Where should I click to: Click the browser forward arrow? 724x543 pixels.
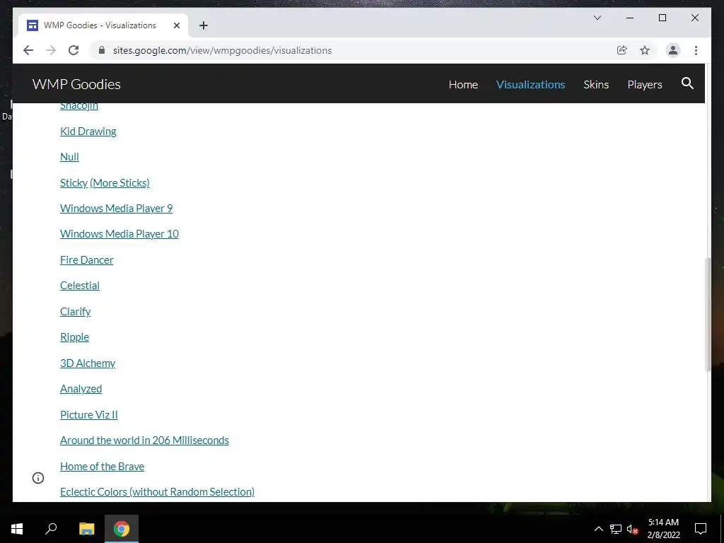tap(51, 50)
